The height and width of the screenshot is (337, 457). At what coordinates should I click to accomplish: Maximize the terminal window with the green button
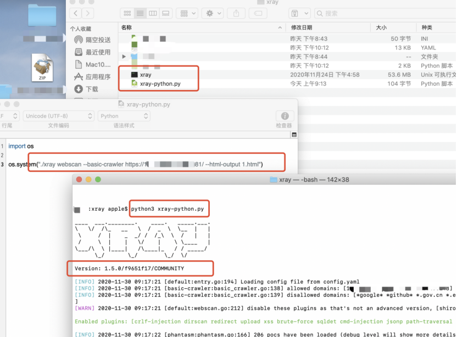(98, 179)
